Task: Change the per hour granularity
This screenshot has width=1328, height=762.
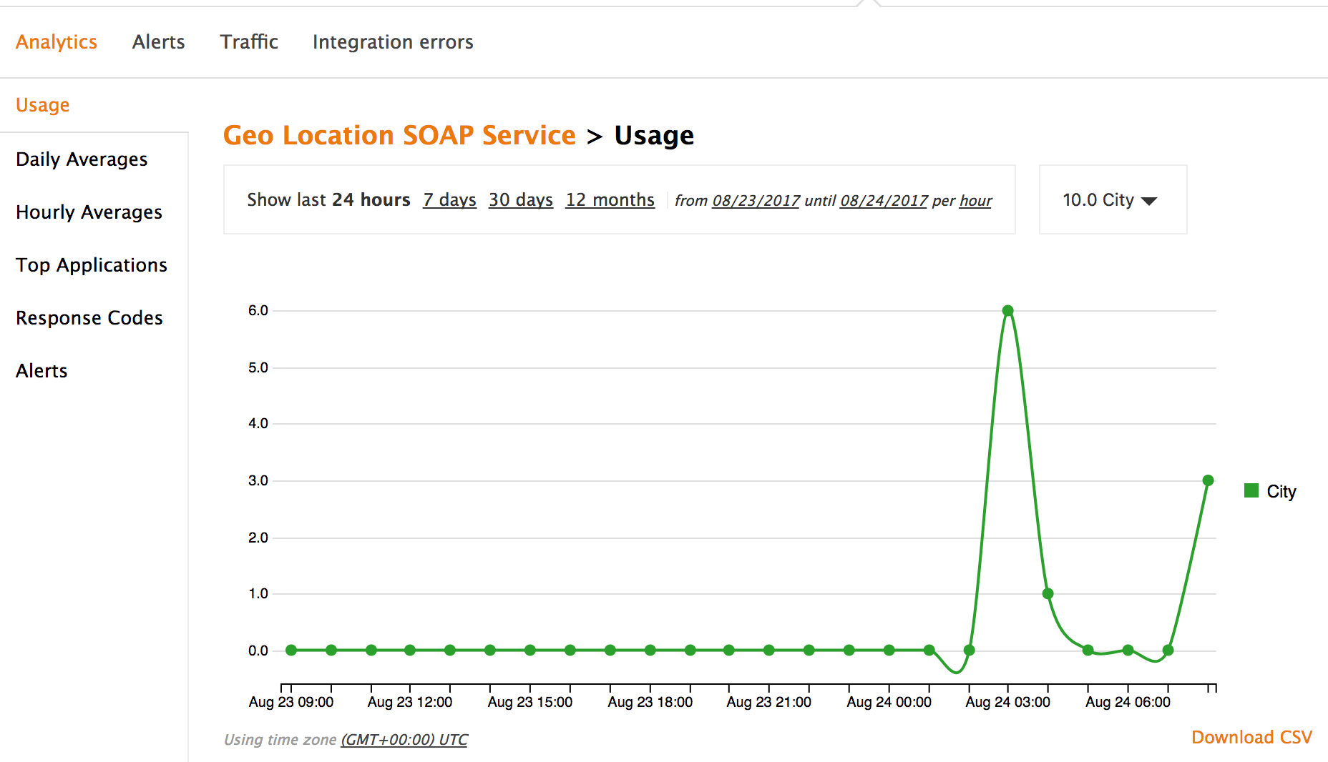Action: [x=975, y=201]
